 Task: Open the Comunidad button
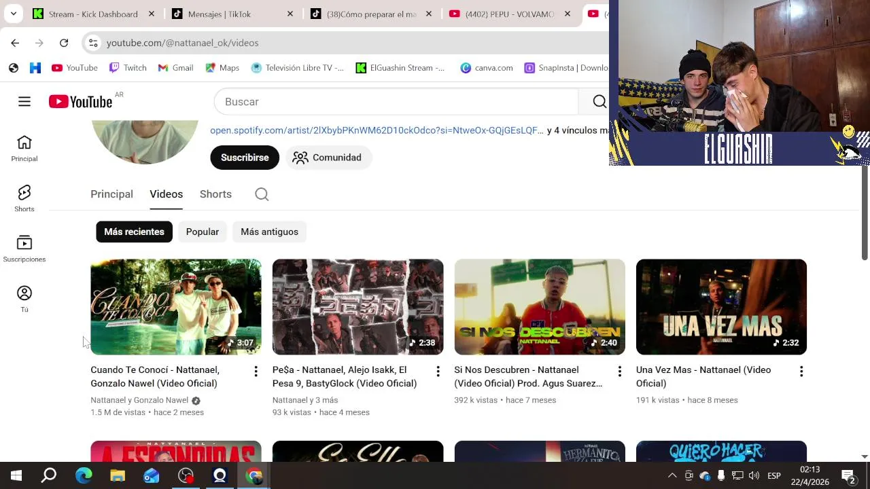tap(328, 158)
